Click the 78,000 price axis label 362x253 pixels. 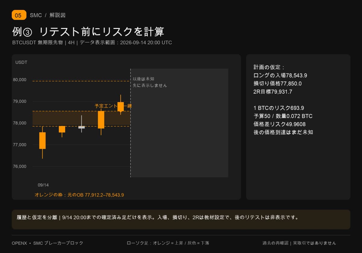tap(20, 123)
